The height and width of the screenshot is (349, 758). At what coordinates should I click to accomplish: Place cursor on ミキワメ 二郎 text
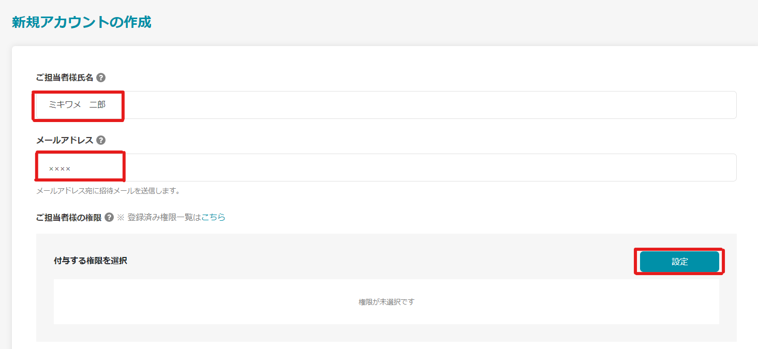[77, 105]
